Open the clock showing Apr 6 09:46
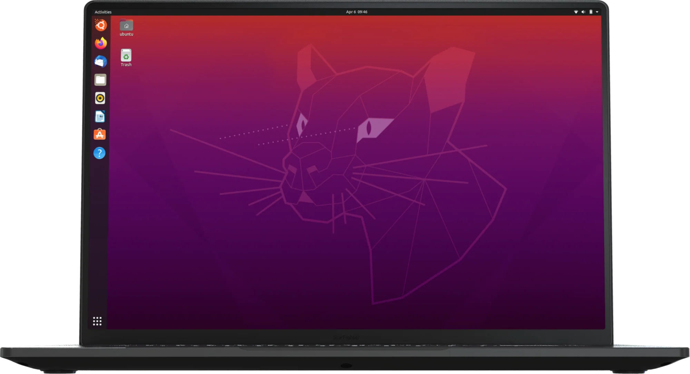This screenshot has width=690, height=374. pos(356,12)
